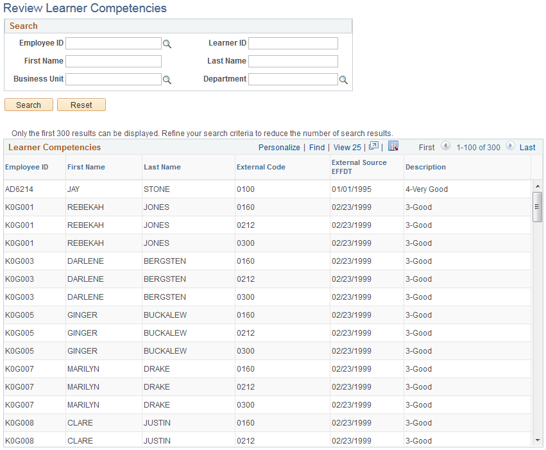Focus the Learner ID input field
This screenshot has height=450, width=546.
293,43
